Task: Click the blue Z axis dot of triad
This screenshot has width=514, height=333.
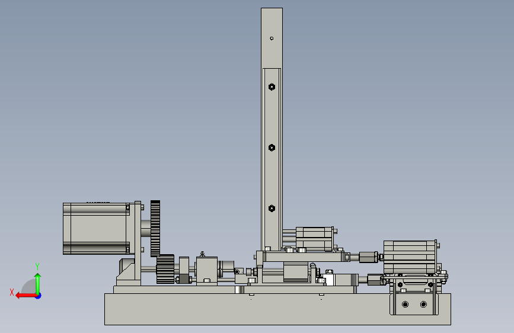Action: [x=39, y=296]
